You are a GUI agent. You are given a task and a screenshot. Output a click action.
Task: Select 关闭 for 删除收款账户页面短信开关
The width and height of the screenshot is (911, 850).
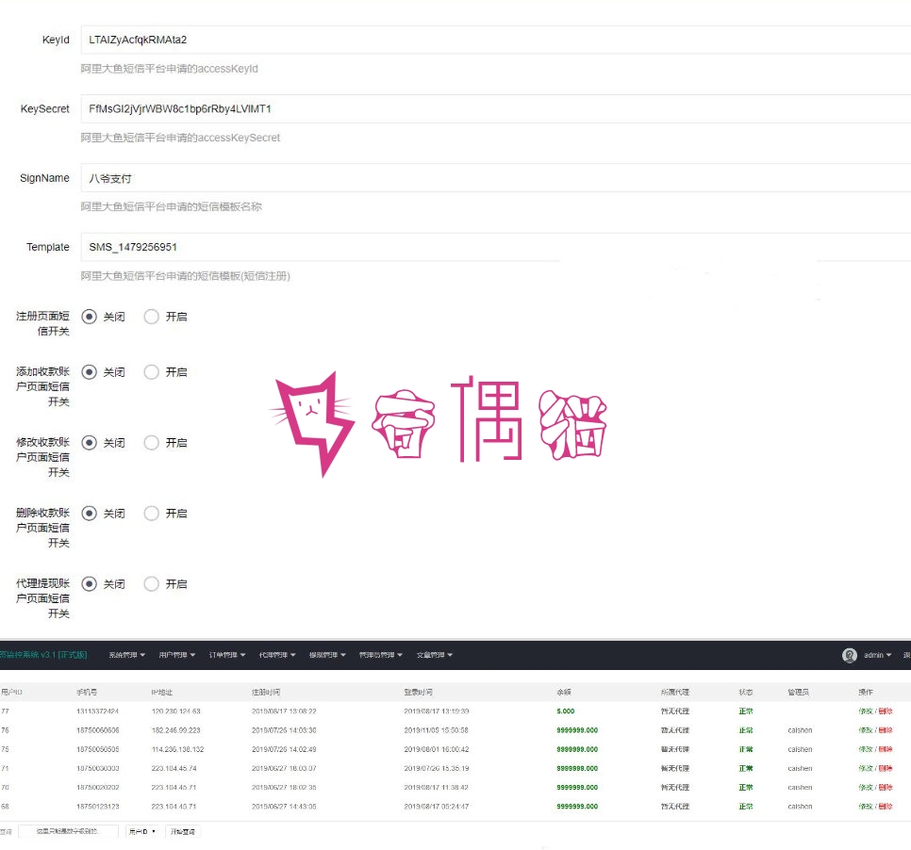click(89, 514)
